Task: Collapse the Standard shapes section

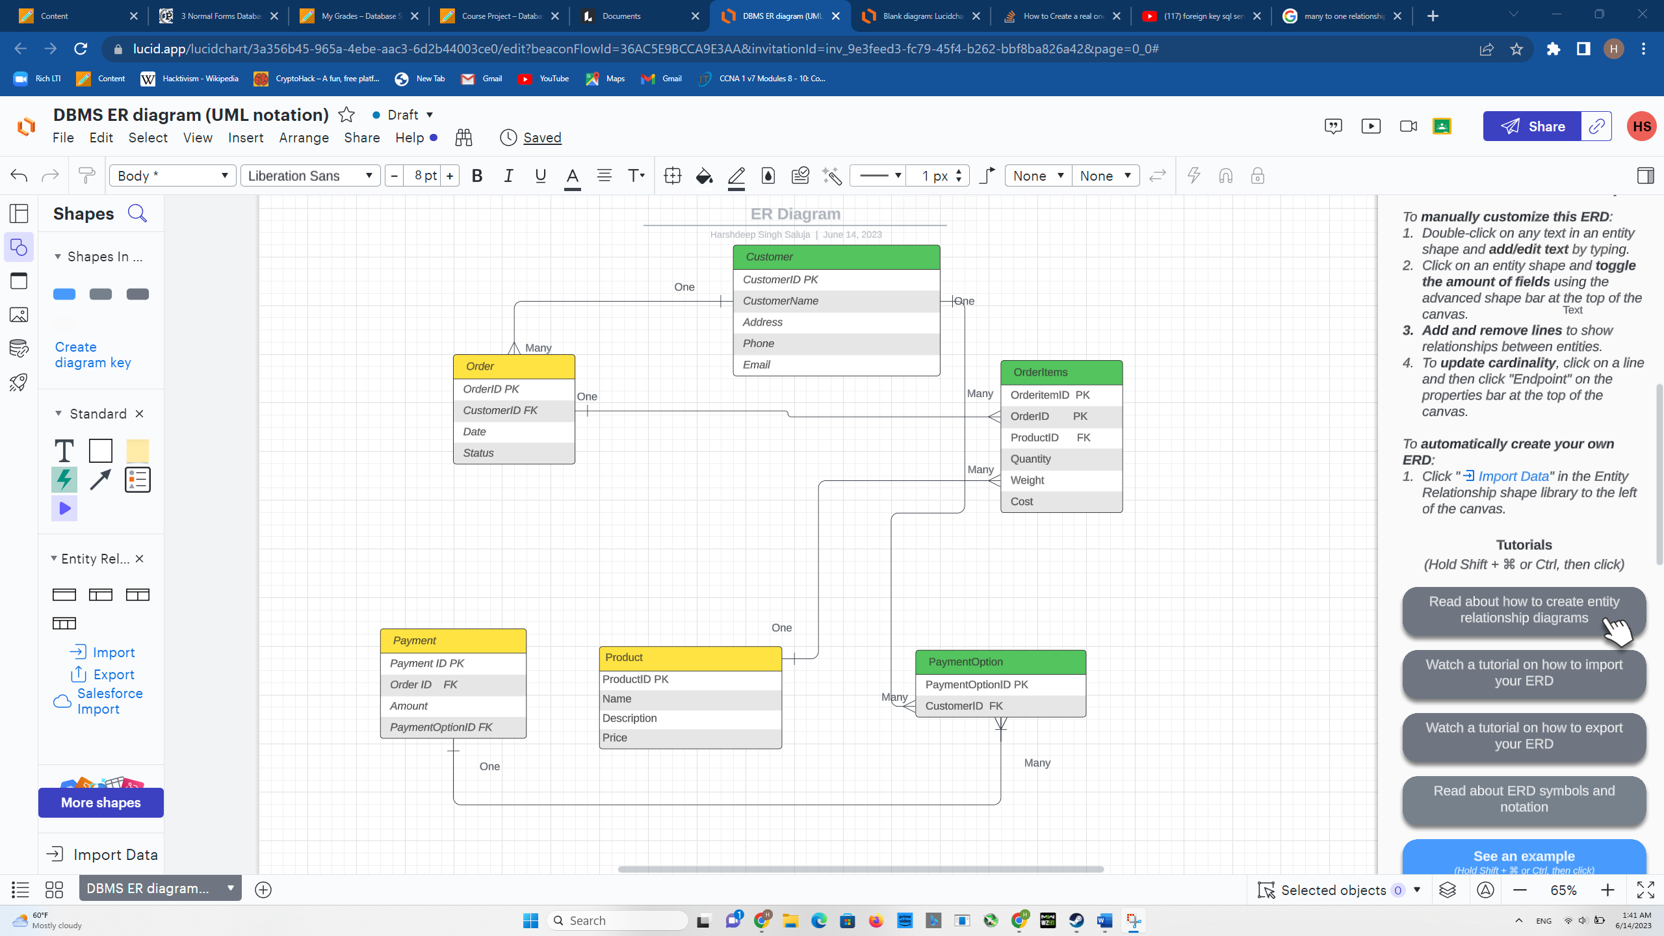Action: click(x=57, y=413)
